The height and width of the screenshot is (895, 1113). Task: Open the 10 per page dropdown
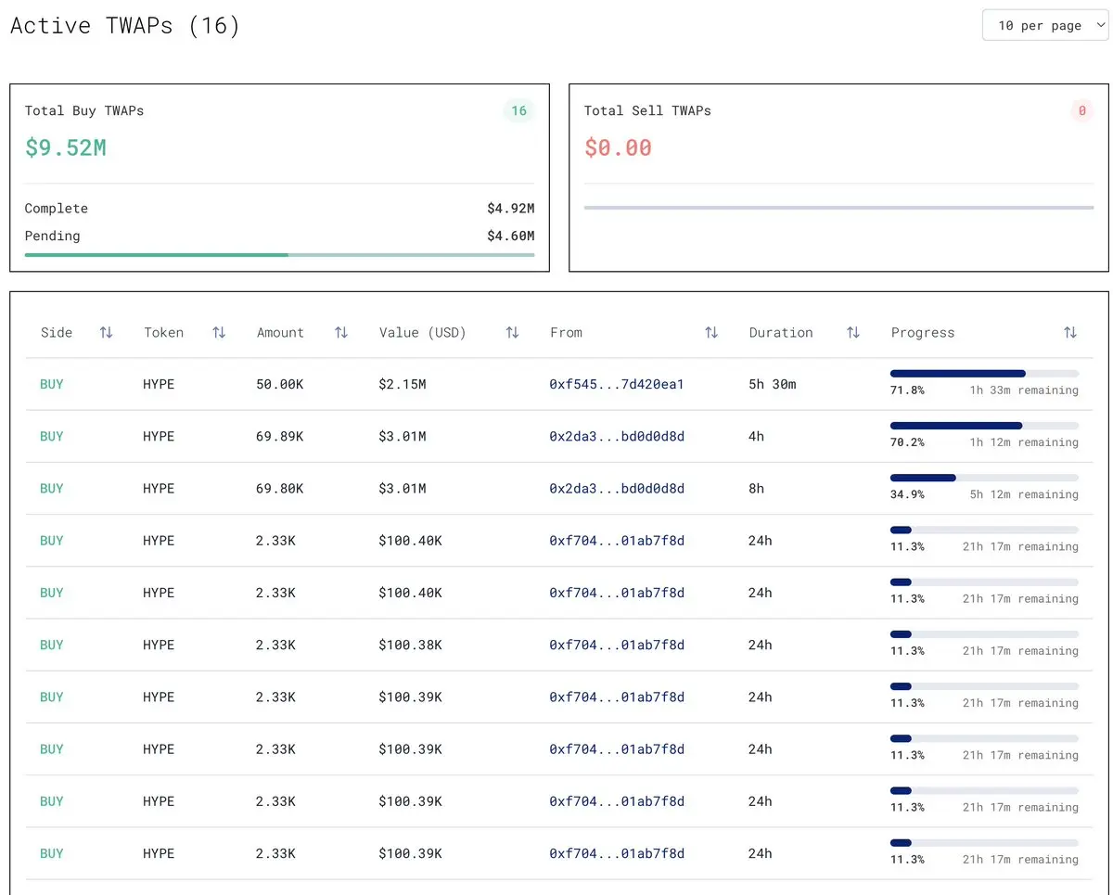point(1045,26)
